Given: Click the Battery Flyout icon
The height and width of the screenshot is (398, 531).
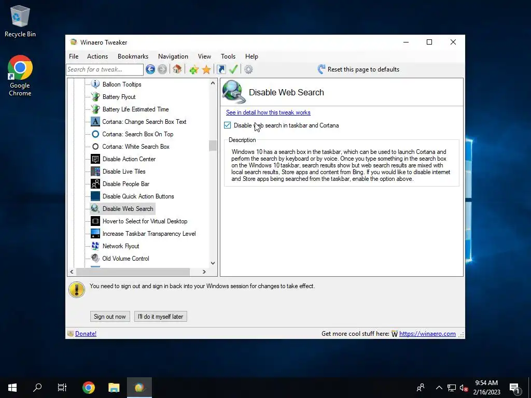Looking at the screenshot, I should (x=95, y=96).
